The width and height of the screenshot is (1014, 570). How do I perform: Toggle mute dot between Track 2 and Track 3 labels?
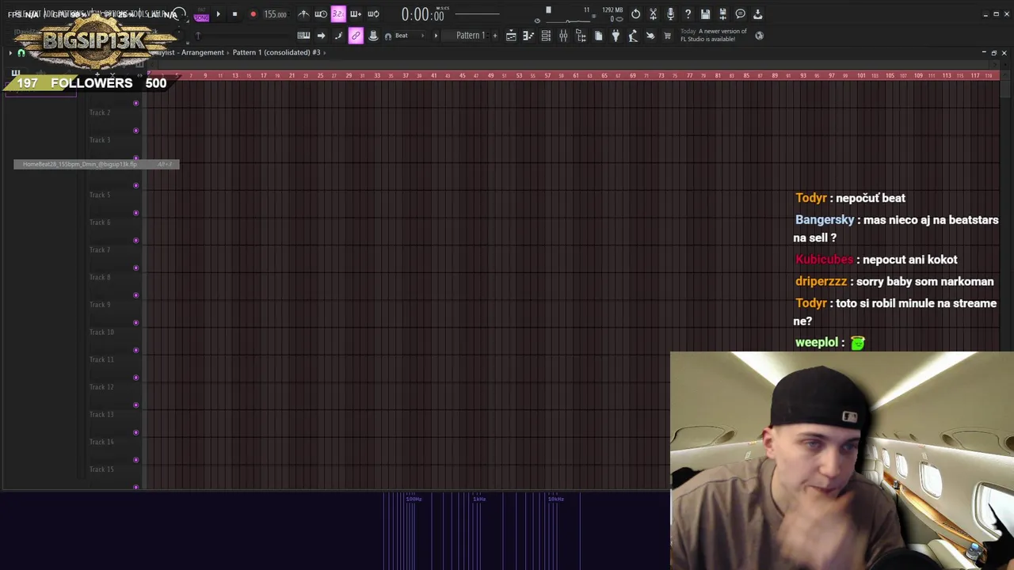135,131
